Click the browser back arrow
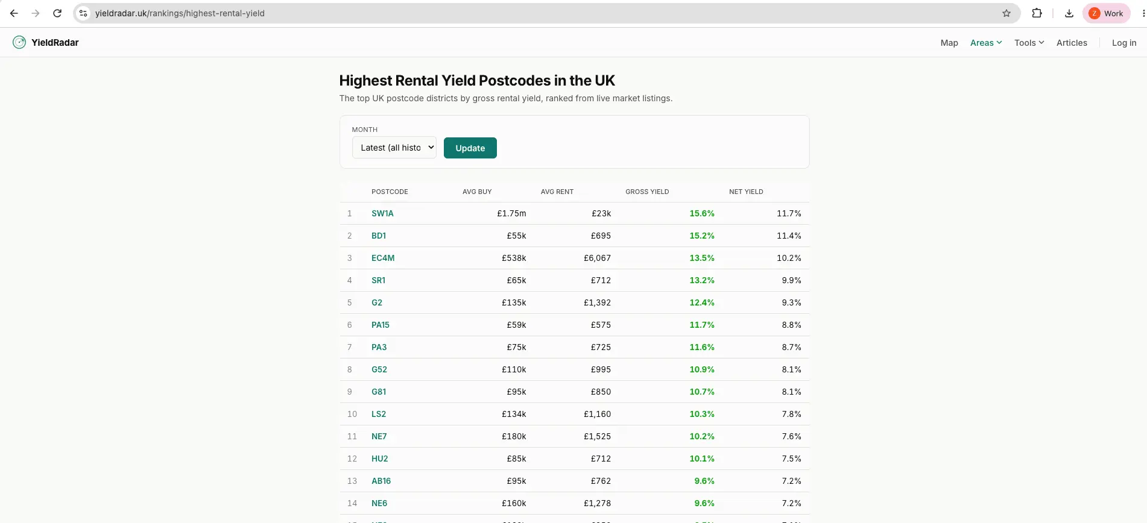 (14, 13)
